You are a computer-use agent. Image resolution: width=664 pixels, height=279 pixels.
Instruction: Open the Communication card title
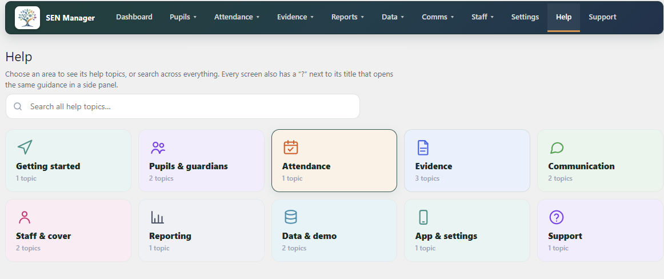[581, 166]
